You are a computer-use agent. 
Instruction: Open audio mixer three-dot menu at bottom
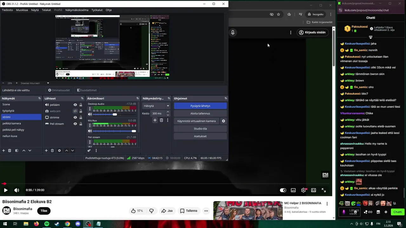click(96, 151)
